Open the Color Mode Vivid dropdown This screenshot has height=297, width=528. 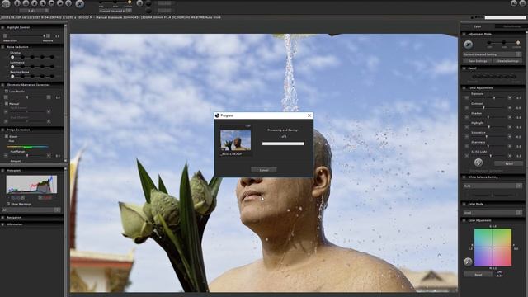click(x=493, y=213)
